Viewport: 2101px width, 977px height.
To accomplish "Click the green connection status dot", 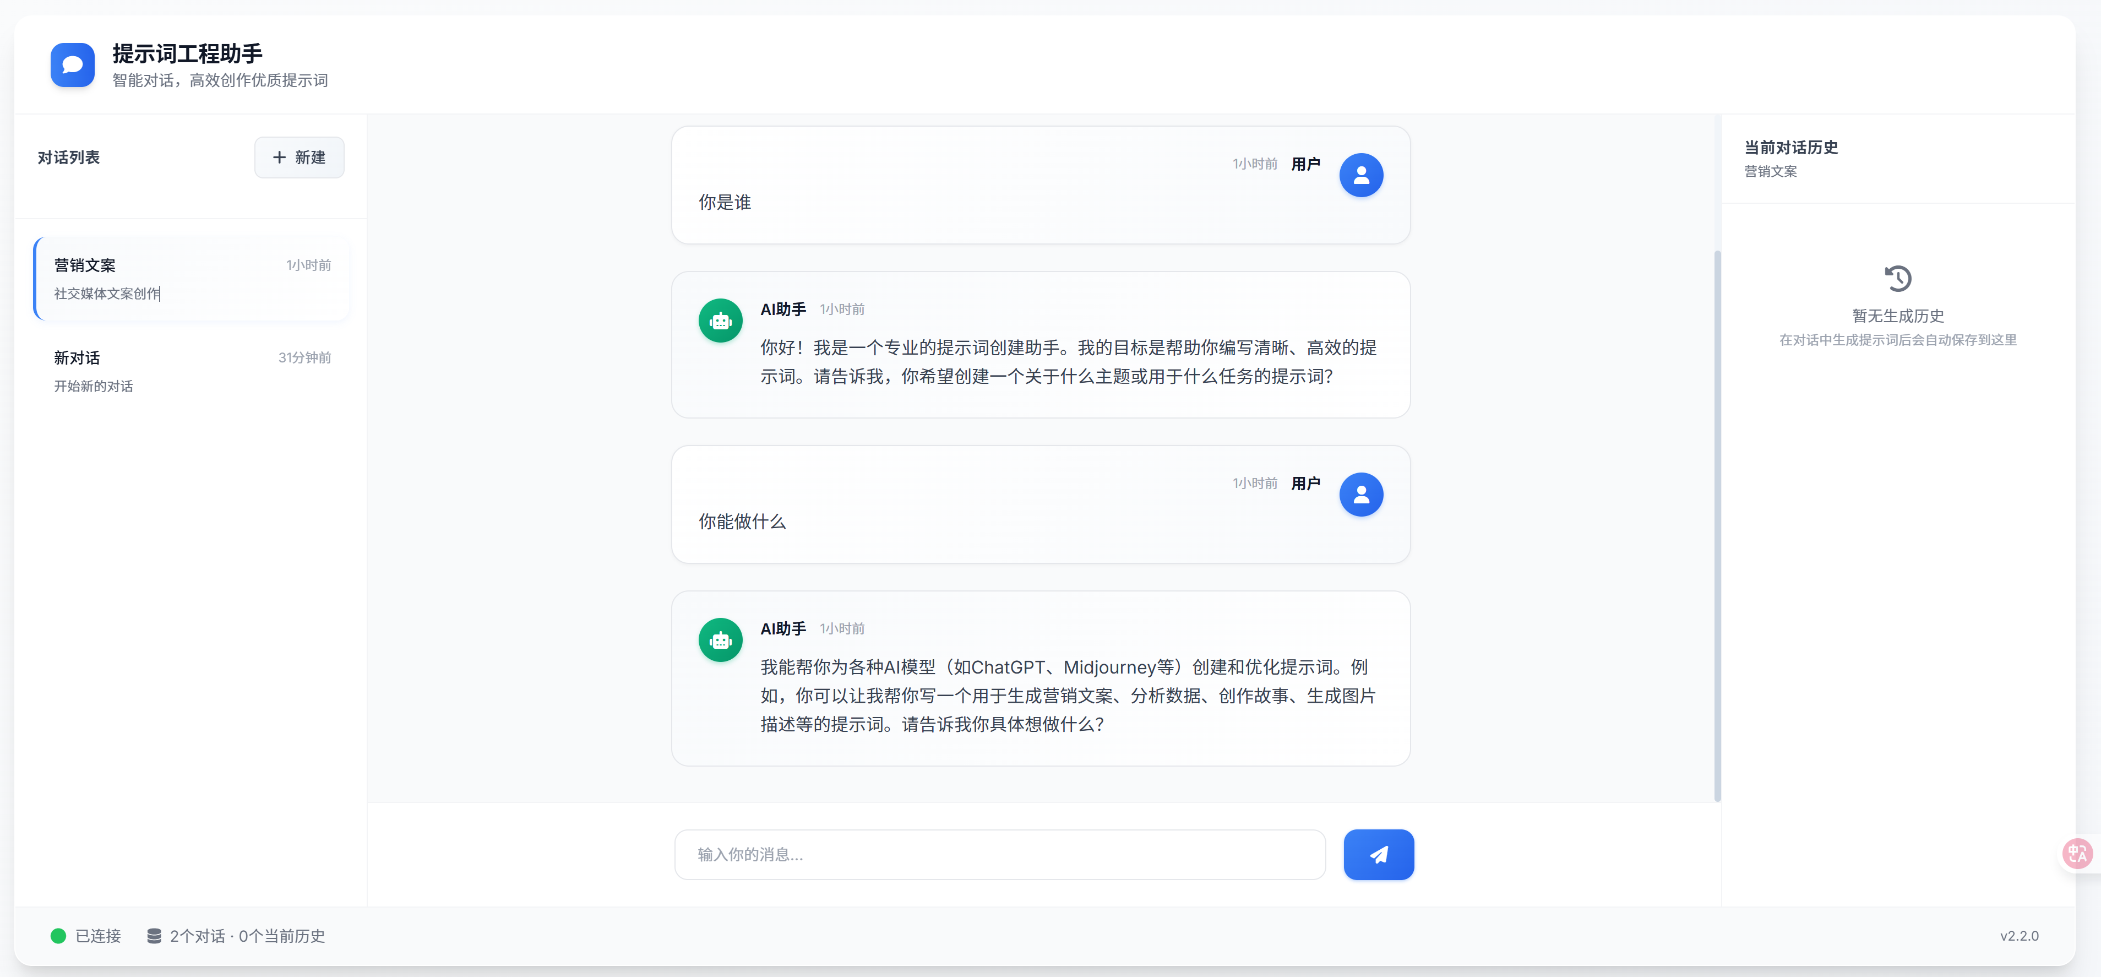I will click(x=58, y=936).
